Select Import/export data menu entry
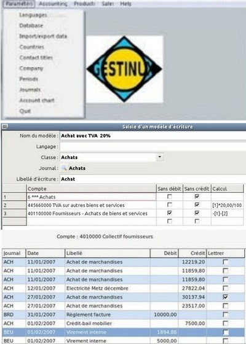The height and width of the screenshot is (344, 246). 43,36
